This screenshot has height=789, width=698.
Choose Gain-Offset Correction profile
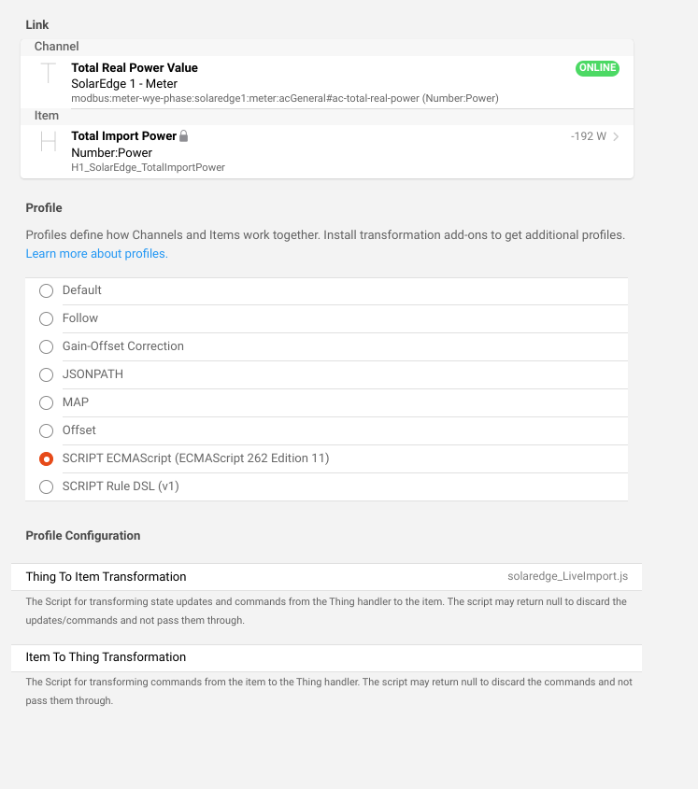(47, 346)
